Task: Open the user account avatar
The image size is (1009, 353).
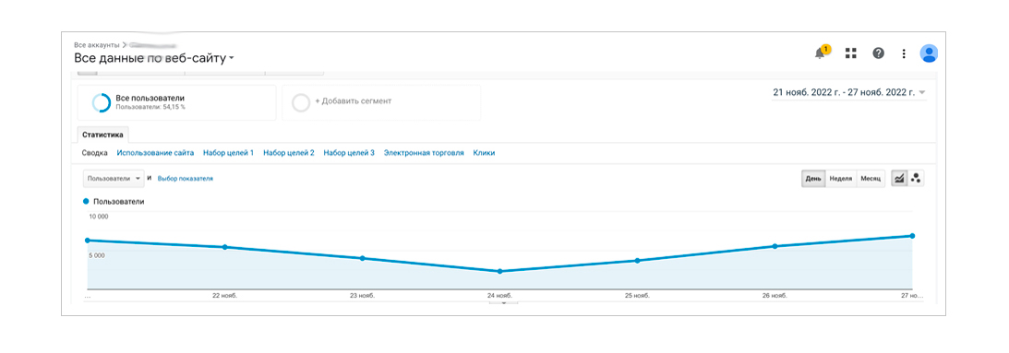Action: click(x=929, y=53)
